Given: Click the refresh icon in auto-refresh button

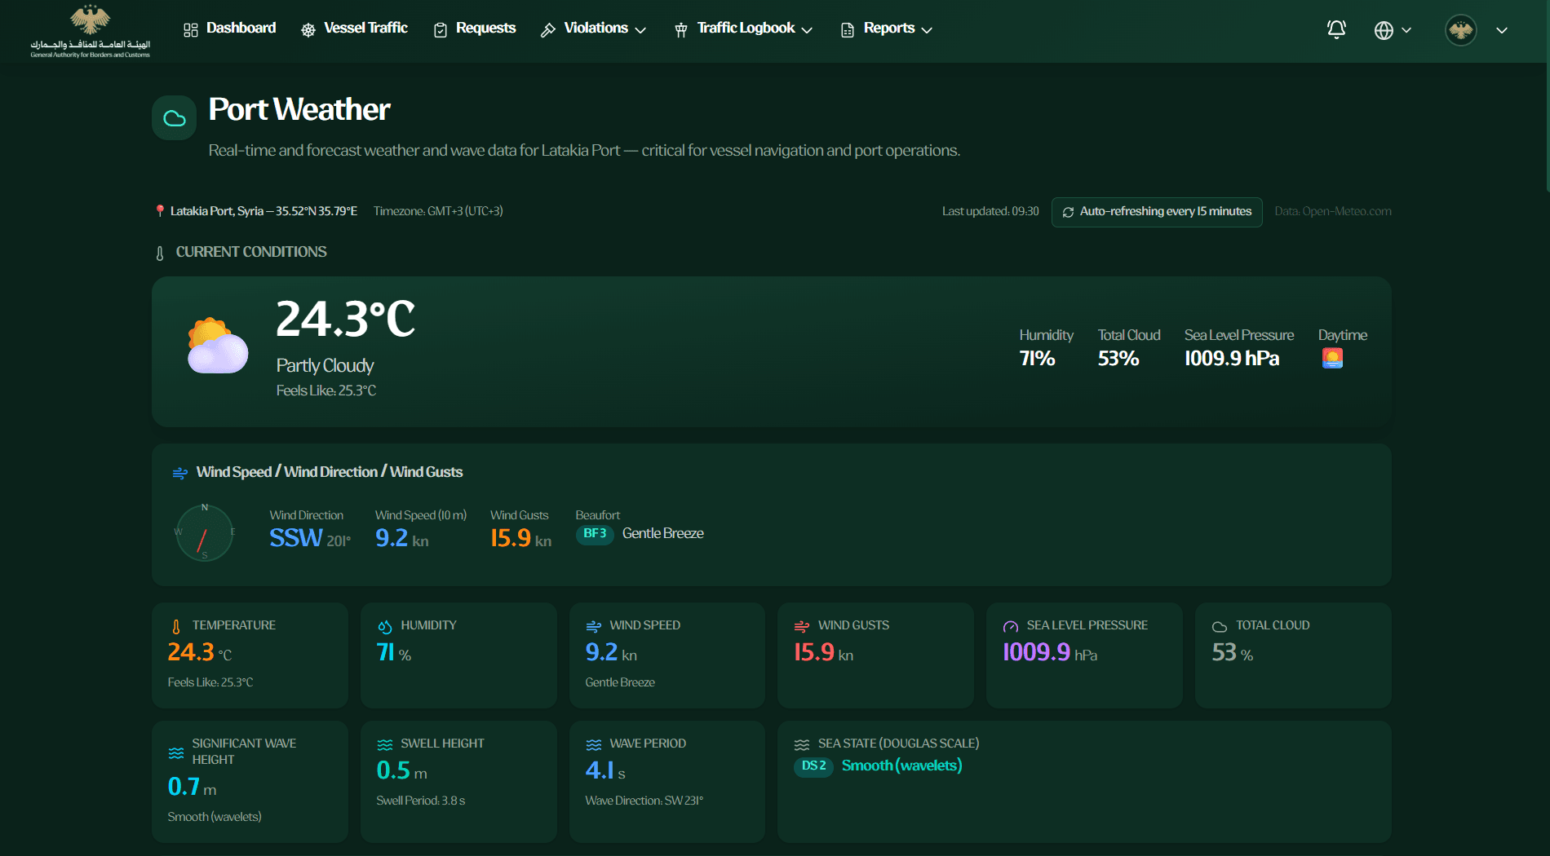Looking at the screenshot, I should coord(1068,212).
